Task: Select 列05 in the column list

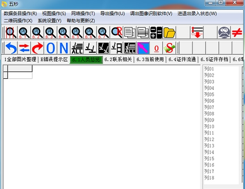Action: [x=209, y=95]
